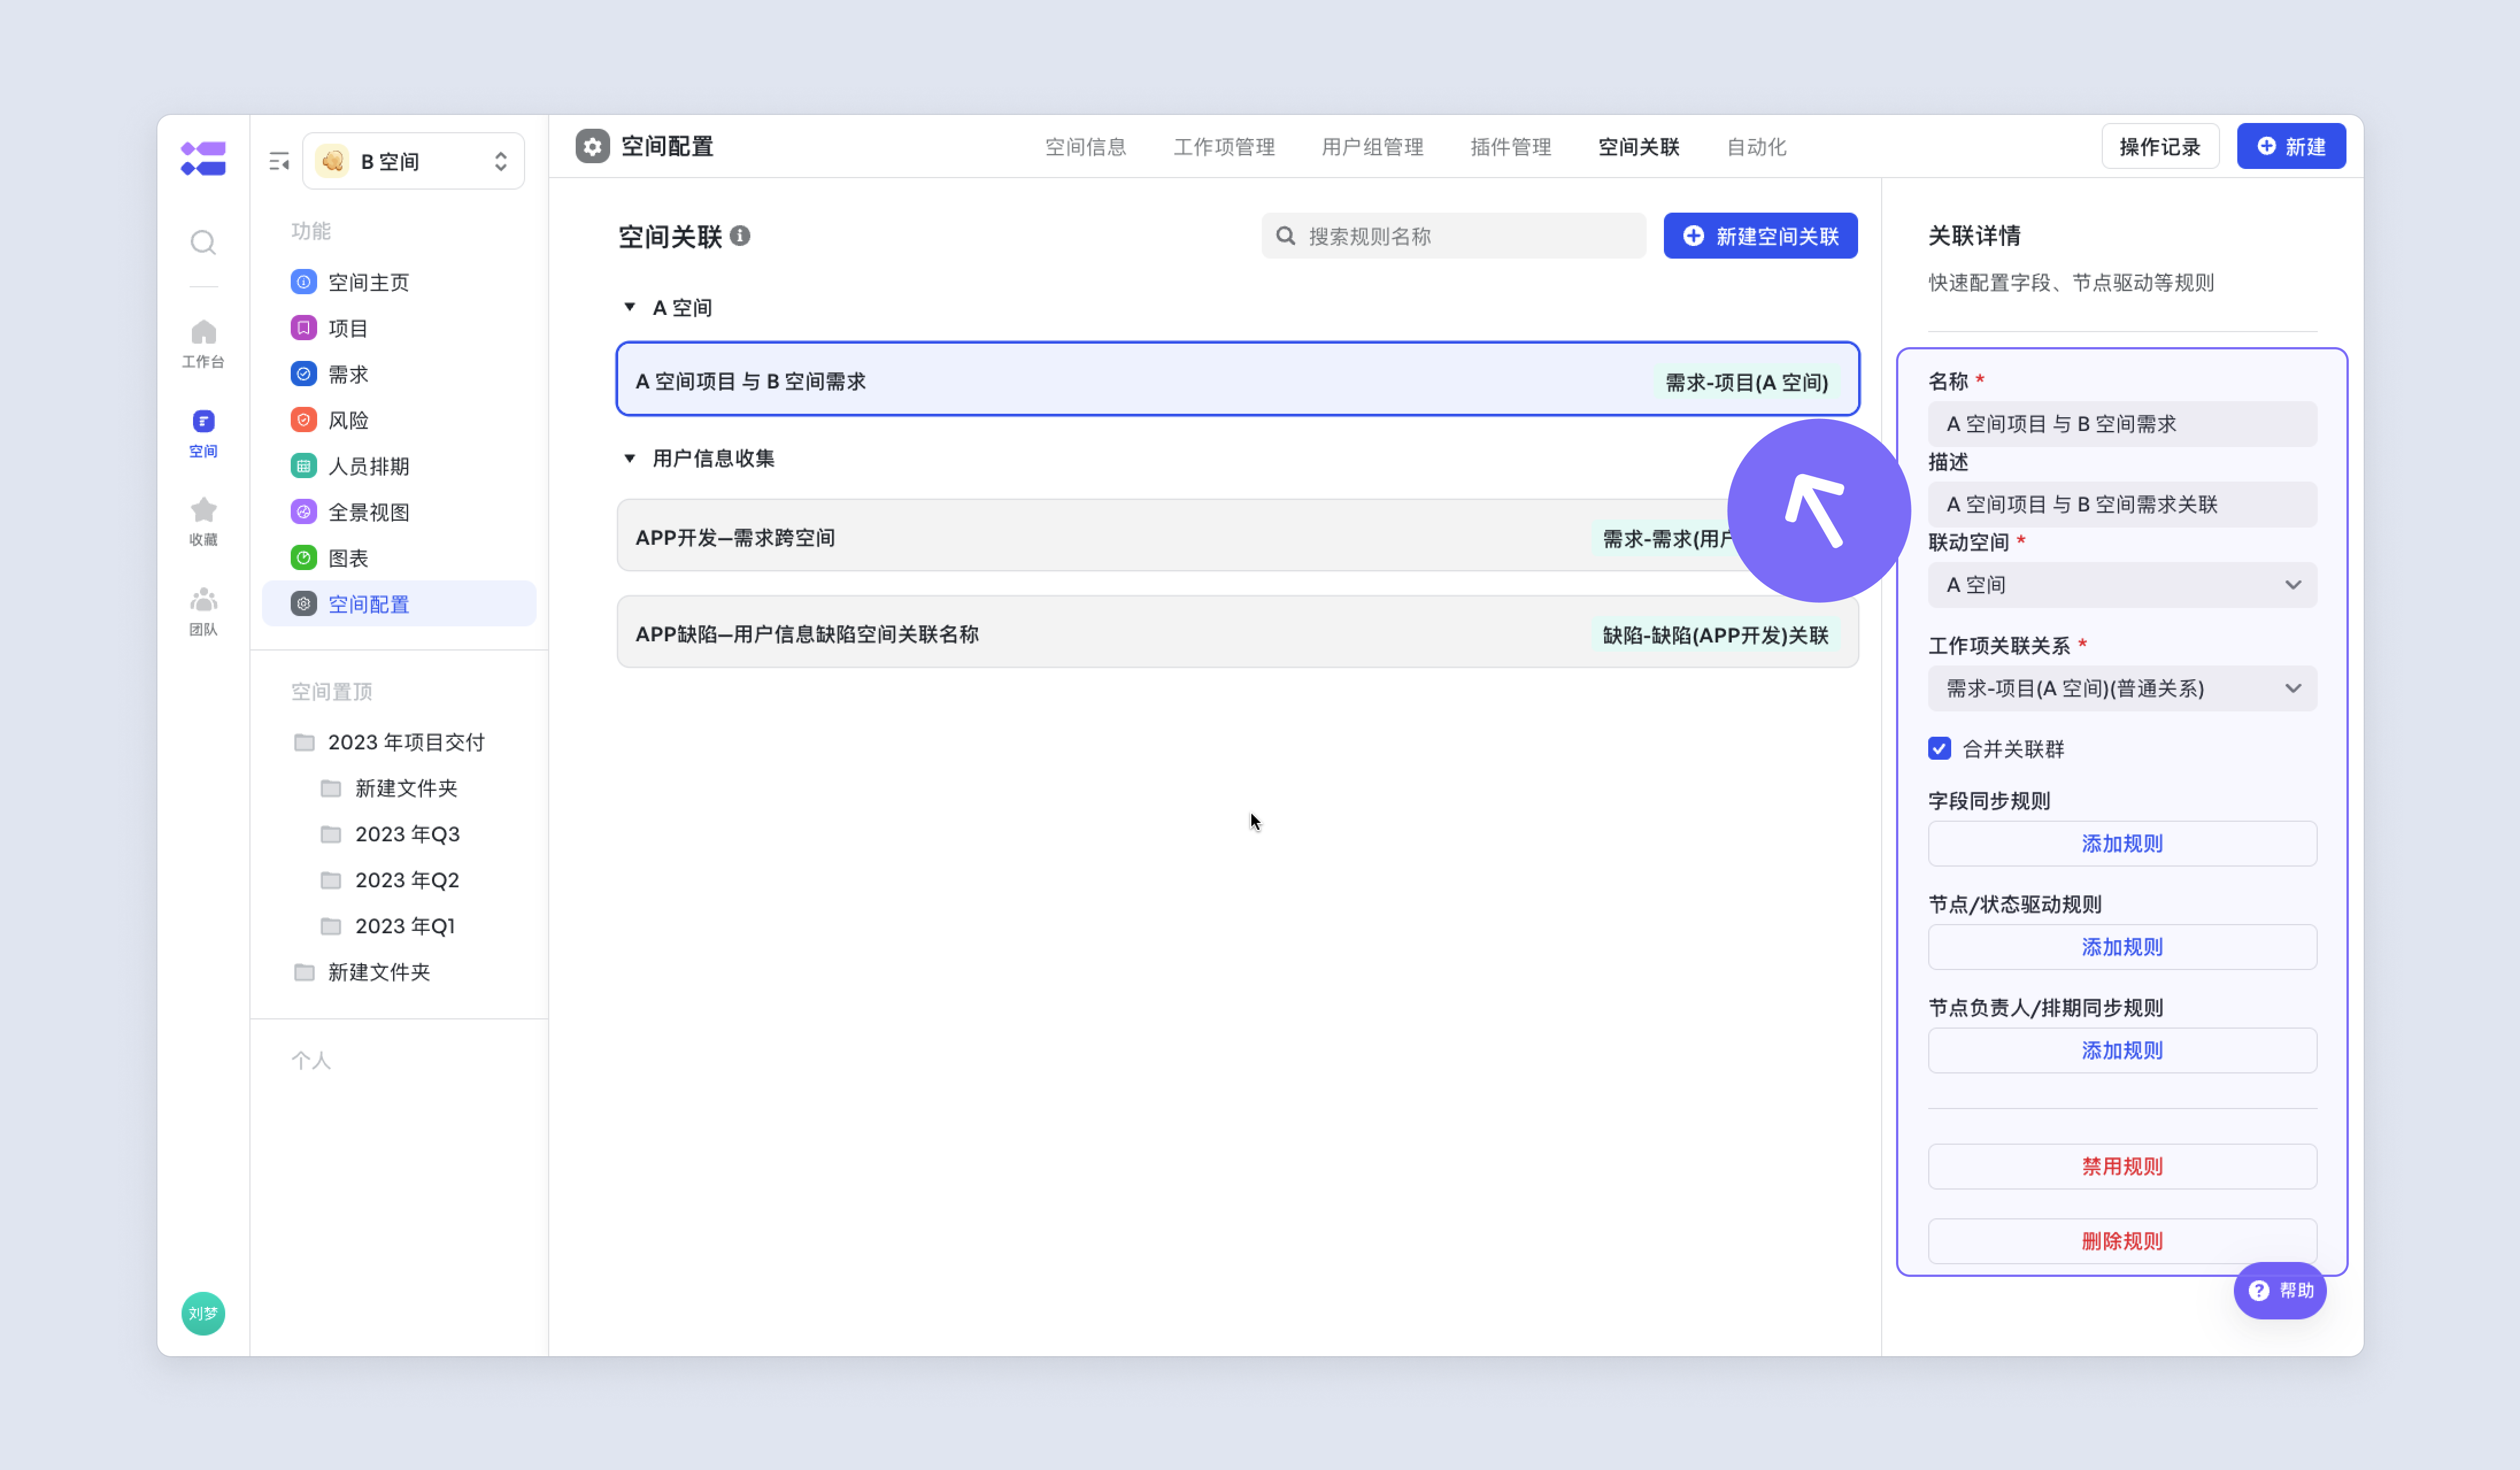The image size is (2520, 1470).
Task: Open 风险 in the sidebar
Action: click(x=398, y=420)
